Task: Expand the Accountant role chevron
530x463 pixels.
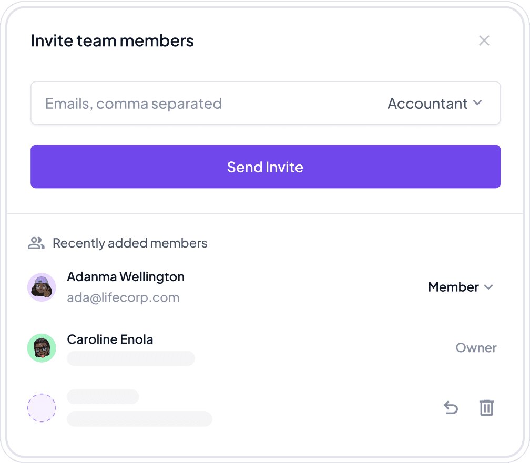Action: click(x=477, y=102)
